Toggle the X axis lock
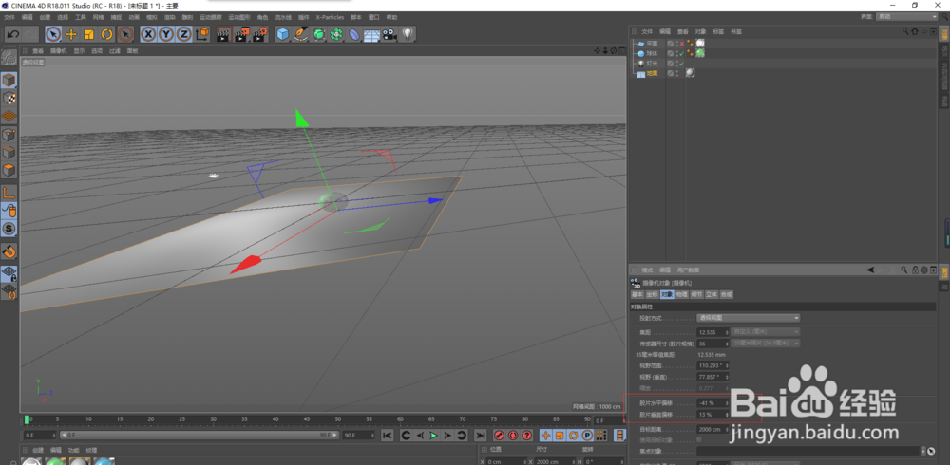Screen dimensions: 950x465 (148, 34)
